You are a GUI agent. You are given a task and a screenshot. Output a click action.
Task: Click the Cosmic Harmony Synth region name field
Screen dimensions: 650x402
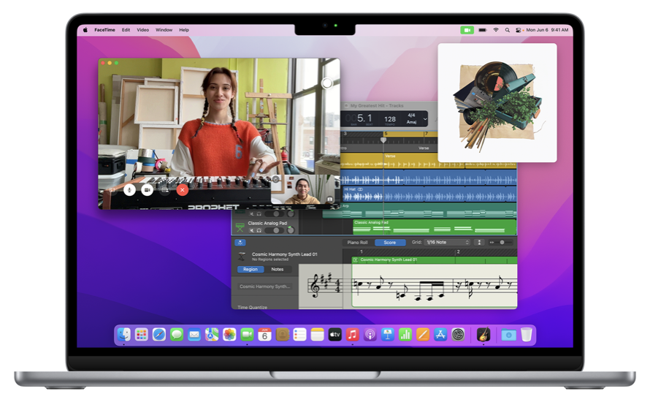coord(265,287)
